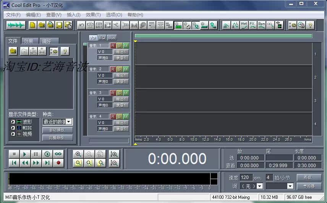Pause playback with the pause button
This screenshot has height=203, width=327.
[36, 154]
